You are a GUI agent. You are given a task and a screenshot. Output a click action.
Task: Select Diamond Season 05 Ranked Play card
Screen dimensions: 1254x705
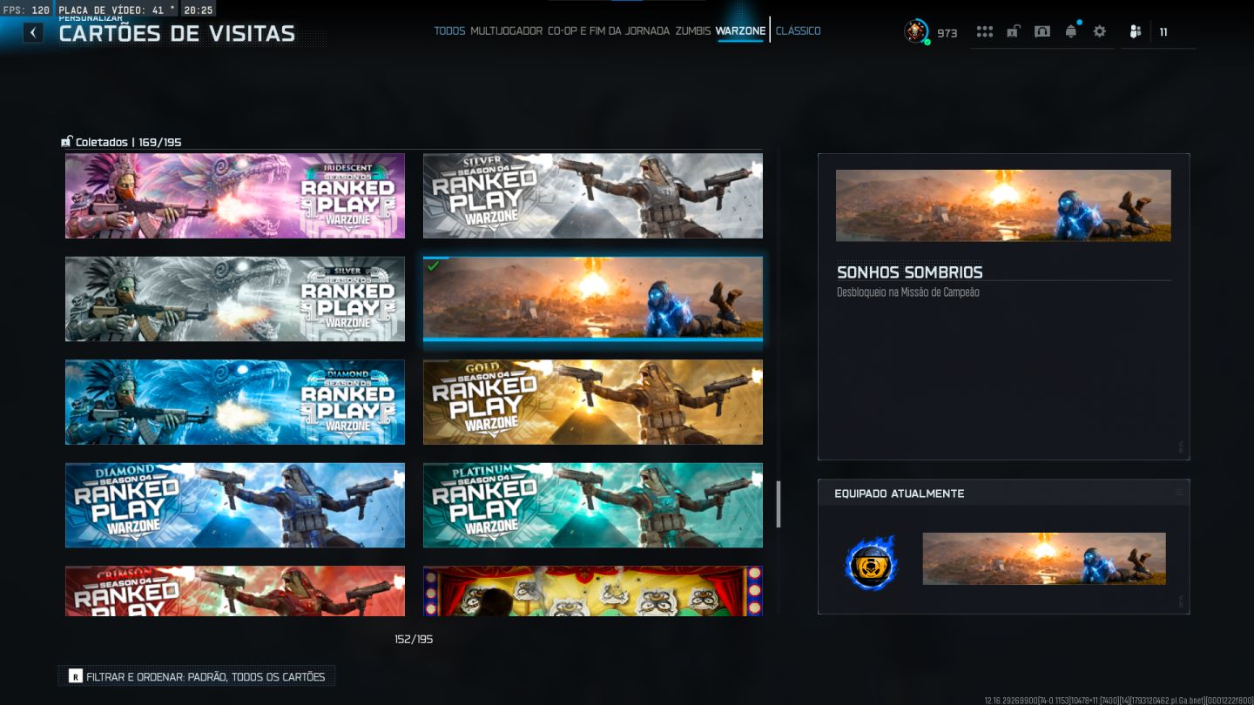235,402
